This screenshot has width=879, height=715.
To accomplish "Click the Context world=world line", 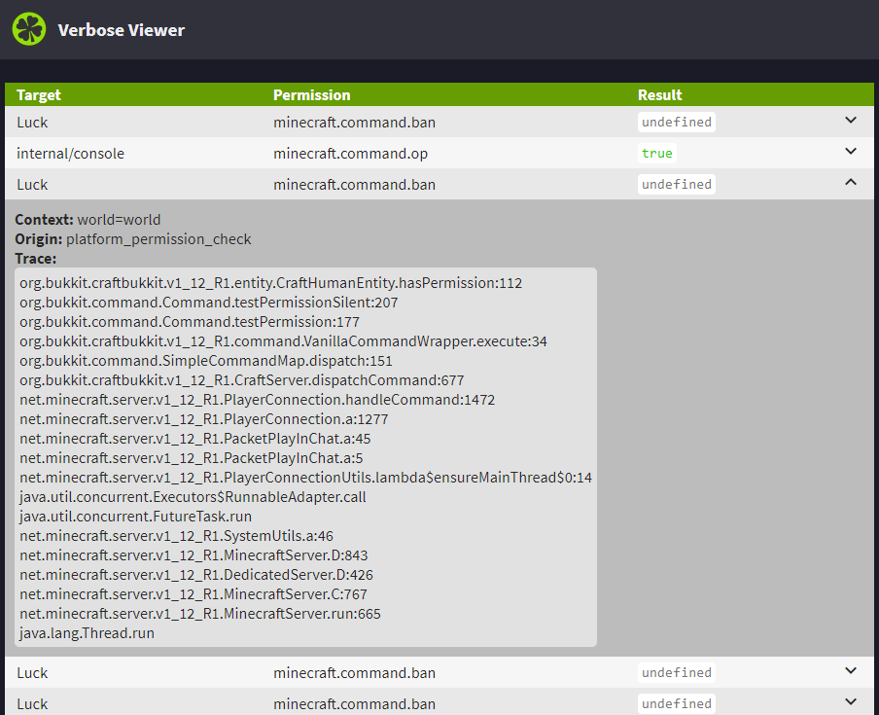I will (x=88, y=220).
